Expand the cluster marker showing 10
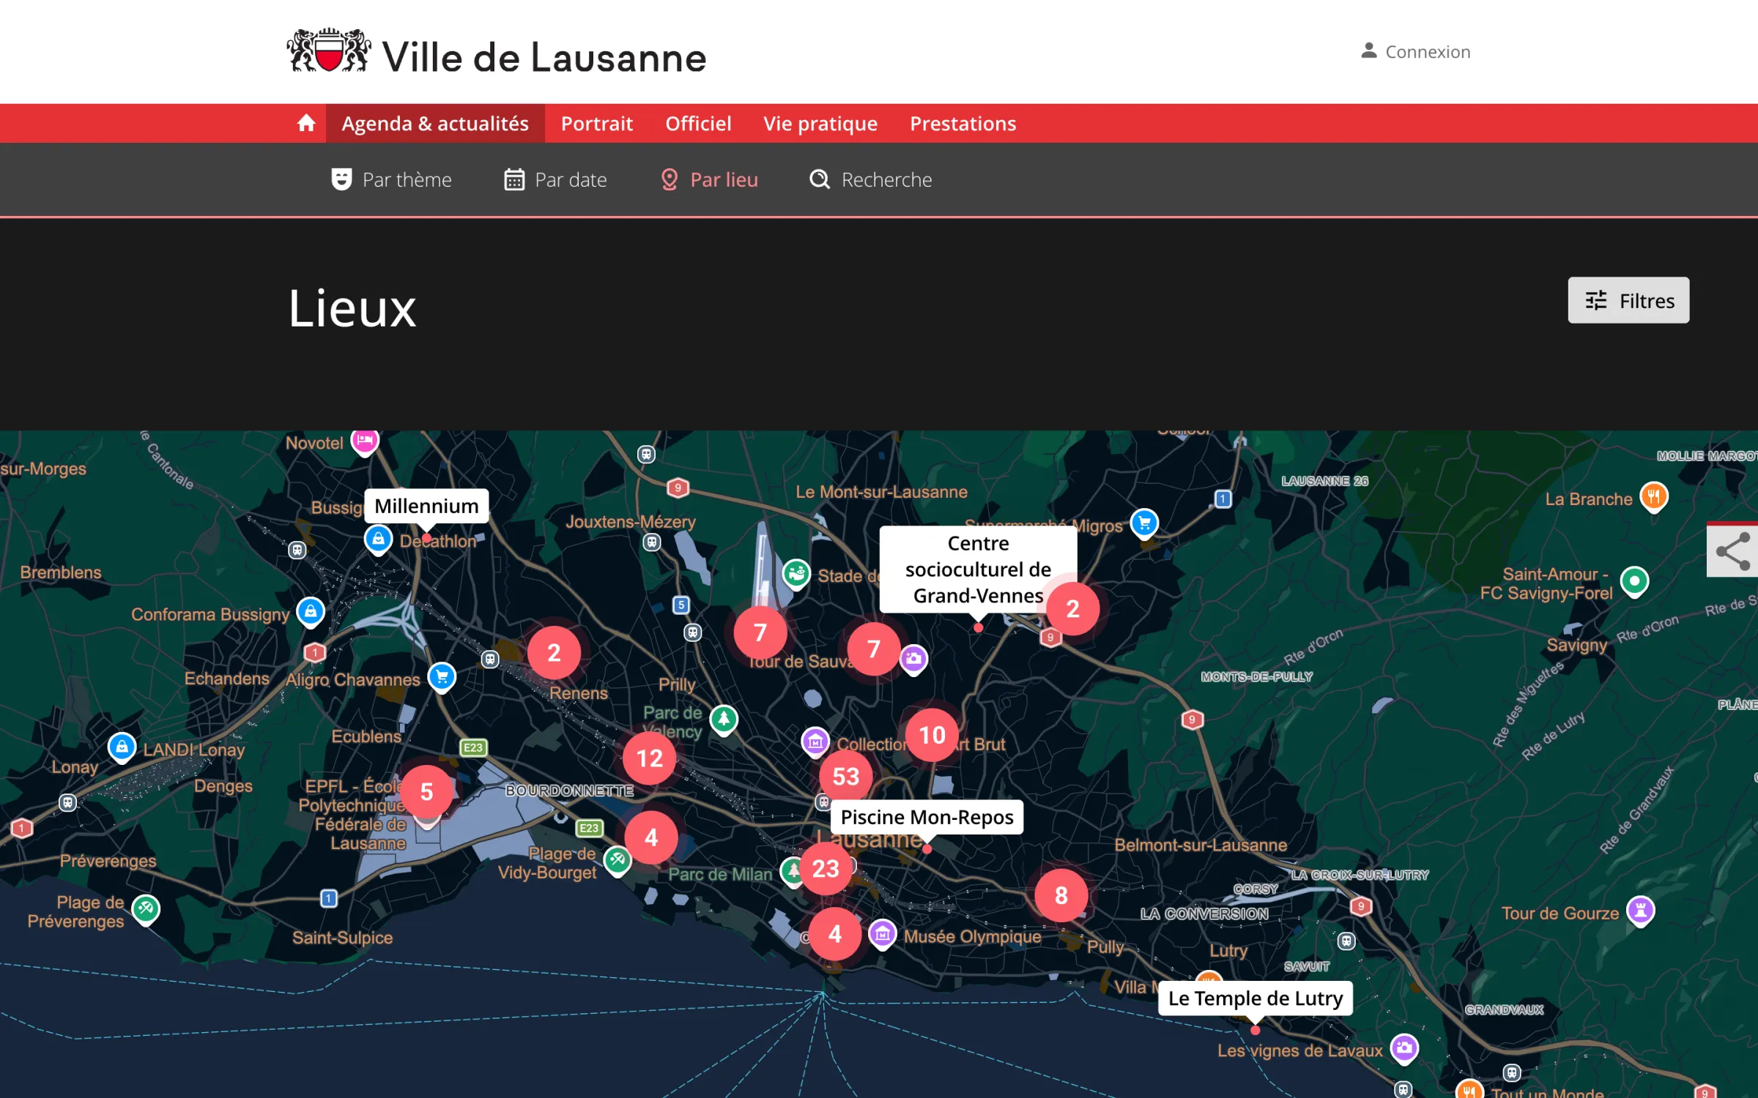Viewport: 1758px width, 1098px height. (932, 735)
